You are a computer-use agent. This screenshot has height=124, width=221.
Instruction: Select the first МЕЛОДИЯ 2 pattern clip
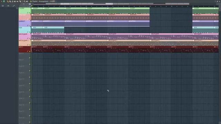(48, 43)
